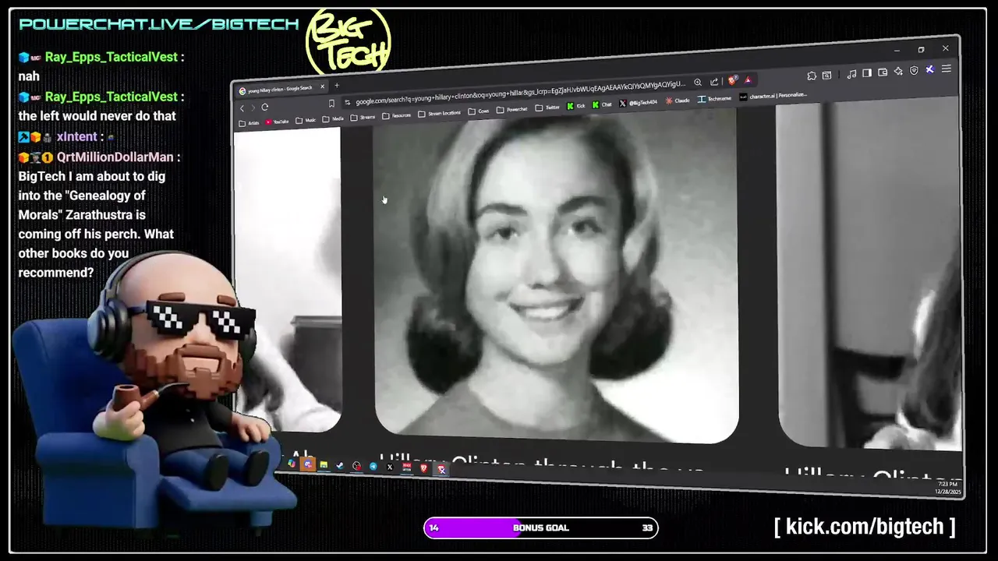
Task: Click the QrtMillionDollarMan chat username
Action: (x=115, y=157)
